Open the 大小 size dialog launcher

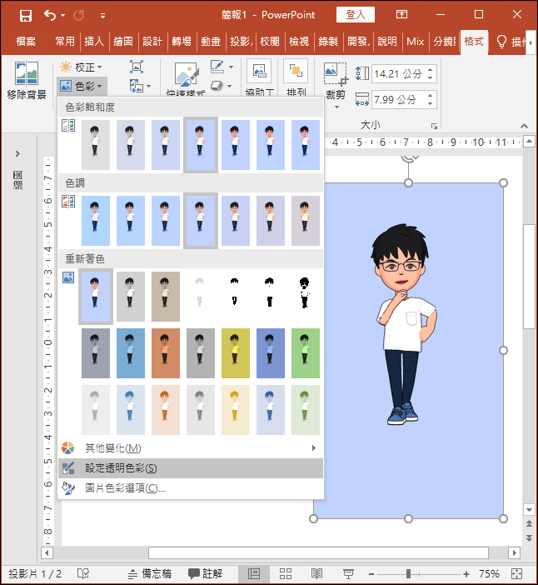coord(434,126)
